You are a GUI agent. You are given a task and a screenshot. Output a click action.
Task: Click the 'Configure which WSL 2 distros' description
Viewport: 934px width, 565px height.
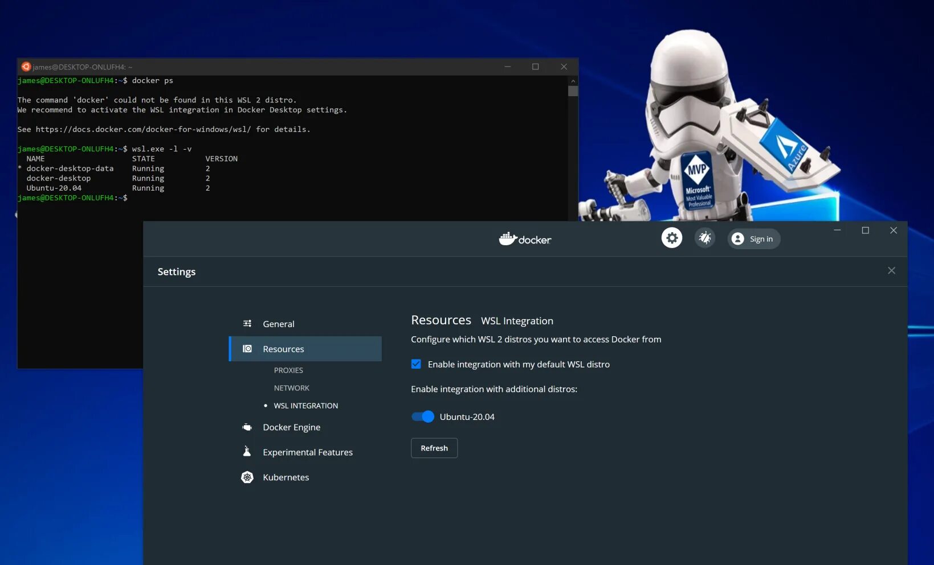[x=536, y=339]
